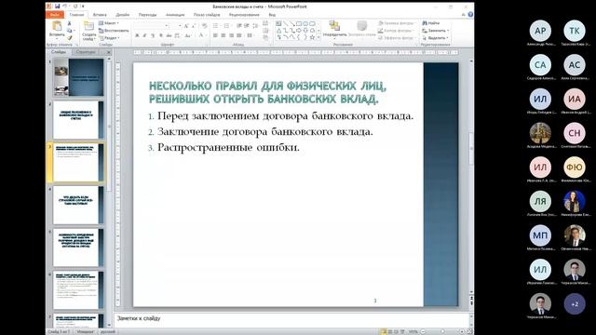The width and height of the screenshot is (596, 335).
Task: Click the Find (Найти) button
Action: 431,23
